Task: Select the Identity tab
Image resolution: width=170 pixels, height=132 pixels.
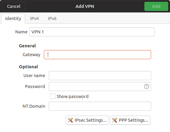Action: pos(13,19)
